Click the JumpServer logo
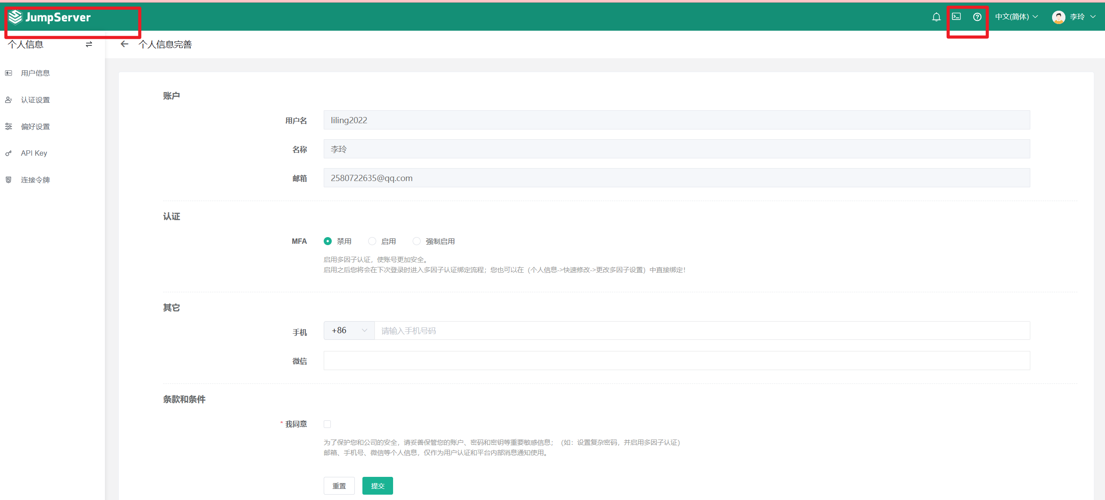Image resolution: width=1105 pixels, height=500 pixels. (x=50, y=17)
